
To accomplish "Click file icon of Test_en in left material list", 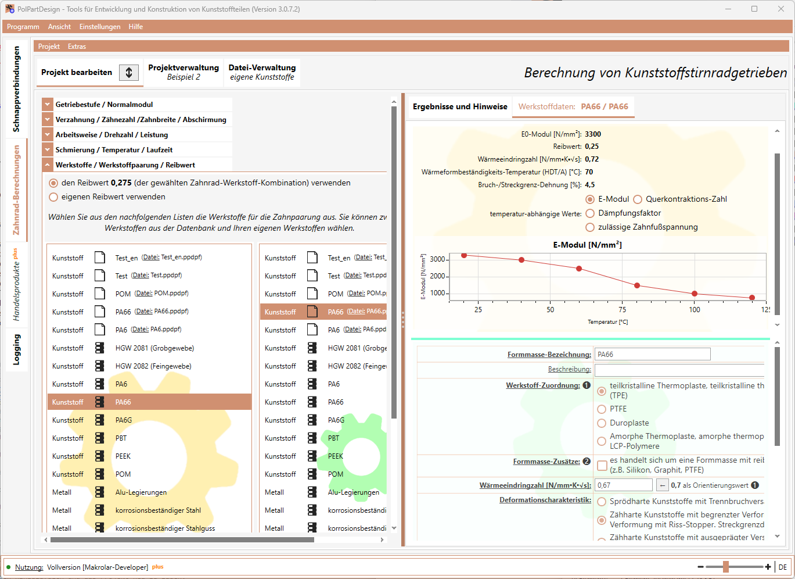I will pos(100,258).
